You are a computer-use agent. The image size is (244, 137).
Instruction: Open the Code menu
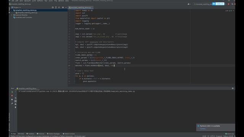[34, 1]
